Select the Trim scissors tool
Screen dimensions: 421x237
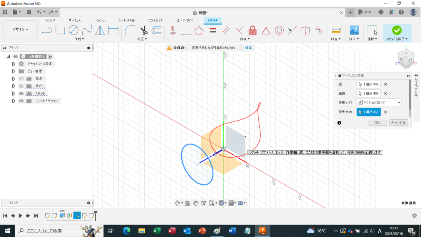[x=143, y=30]
